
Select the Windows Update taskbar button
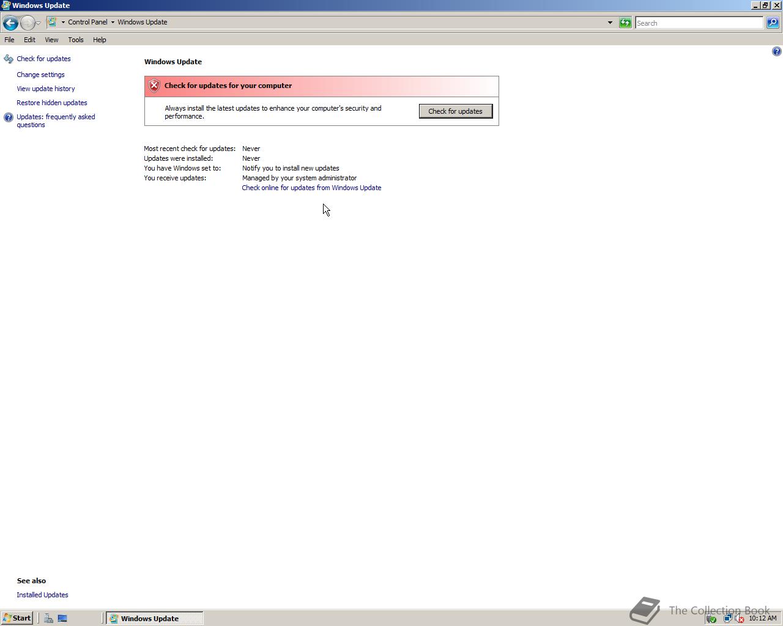[155, 618]
